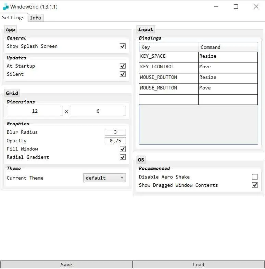The width and height of the screenshot is (265, 269).
Task: Click the grid height field showing 6
Action: [98, 111]
